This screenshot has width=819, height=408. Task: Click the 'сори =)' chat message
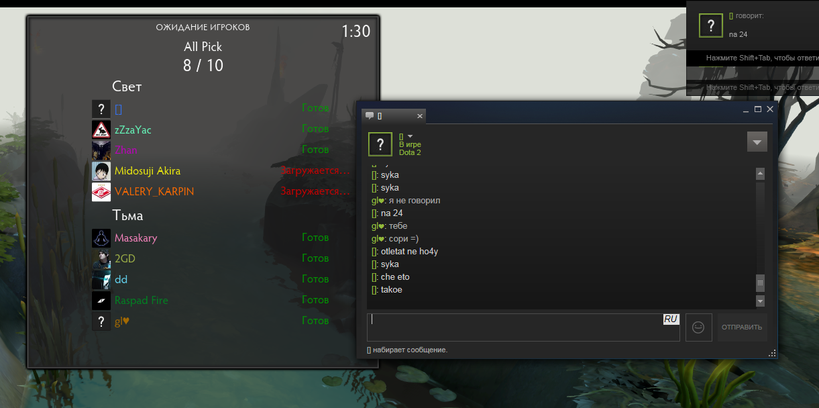coord(403,239)
